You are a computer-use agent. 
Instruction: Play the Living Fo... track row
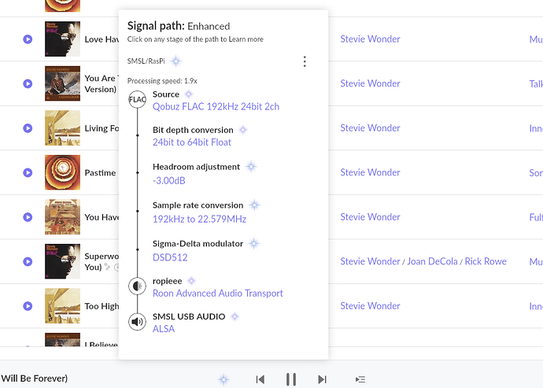(28, 128)
